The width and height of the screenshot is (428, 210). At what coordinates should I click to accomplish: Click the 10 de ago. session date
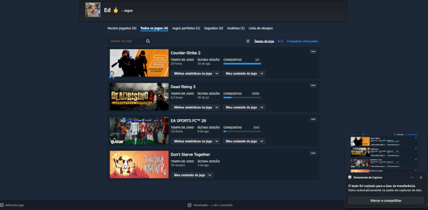[204, 64]
